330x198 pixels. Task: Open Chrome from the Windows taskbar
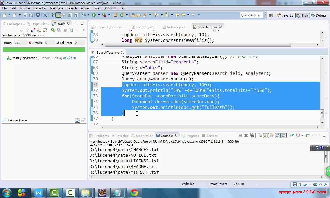point(134,193)
